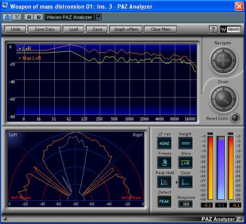
Task: Enable the W write automation button
Action: tap(38, 17)
